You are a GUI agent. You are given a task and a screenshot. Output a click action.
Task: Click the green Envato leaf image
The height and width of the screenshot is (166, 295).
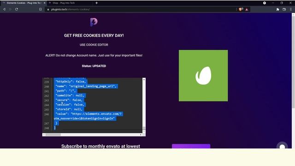203,76
